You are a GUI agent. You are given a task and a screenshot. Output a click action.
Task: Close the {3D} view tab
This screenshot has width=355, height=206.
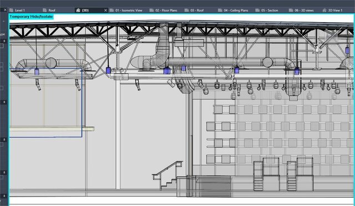105,11
